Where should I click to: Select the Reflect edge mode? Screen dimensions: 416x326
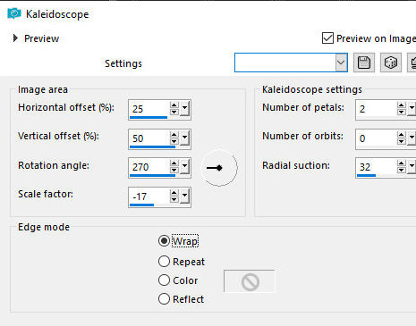coord(164,299)
